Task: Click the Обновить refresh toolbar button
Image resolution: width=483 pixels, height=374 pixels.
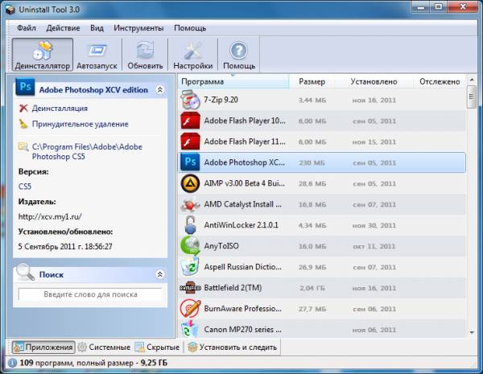Action: coord(145,55)
